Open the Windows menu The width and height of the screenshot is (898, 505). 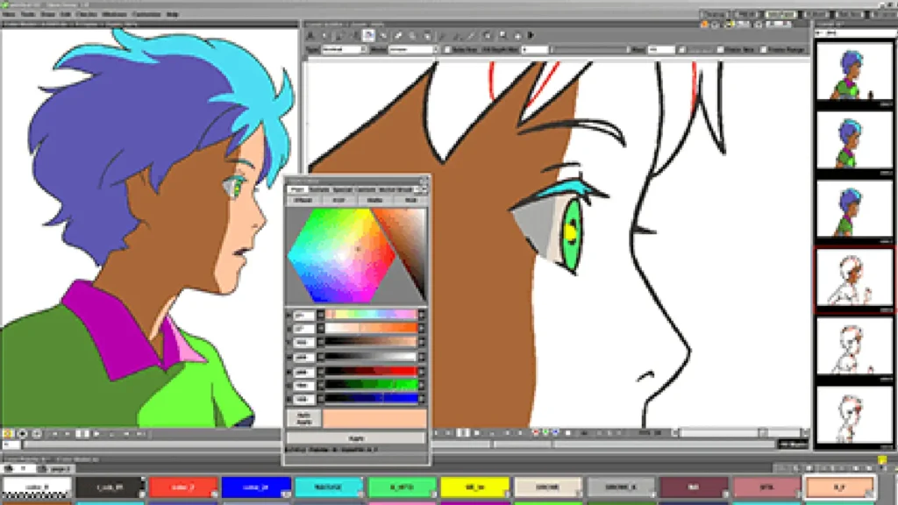(x=113, y=15)
